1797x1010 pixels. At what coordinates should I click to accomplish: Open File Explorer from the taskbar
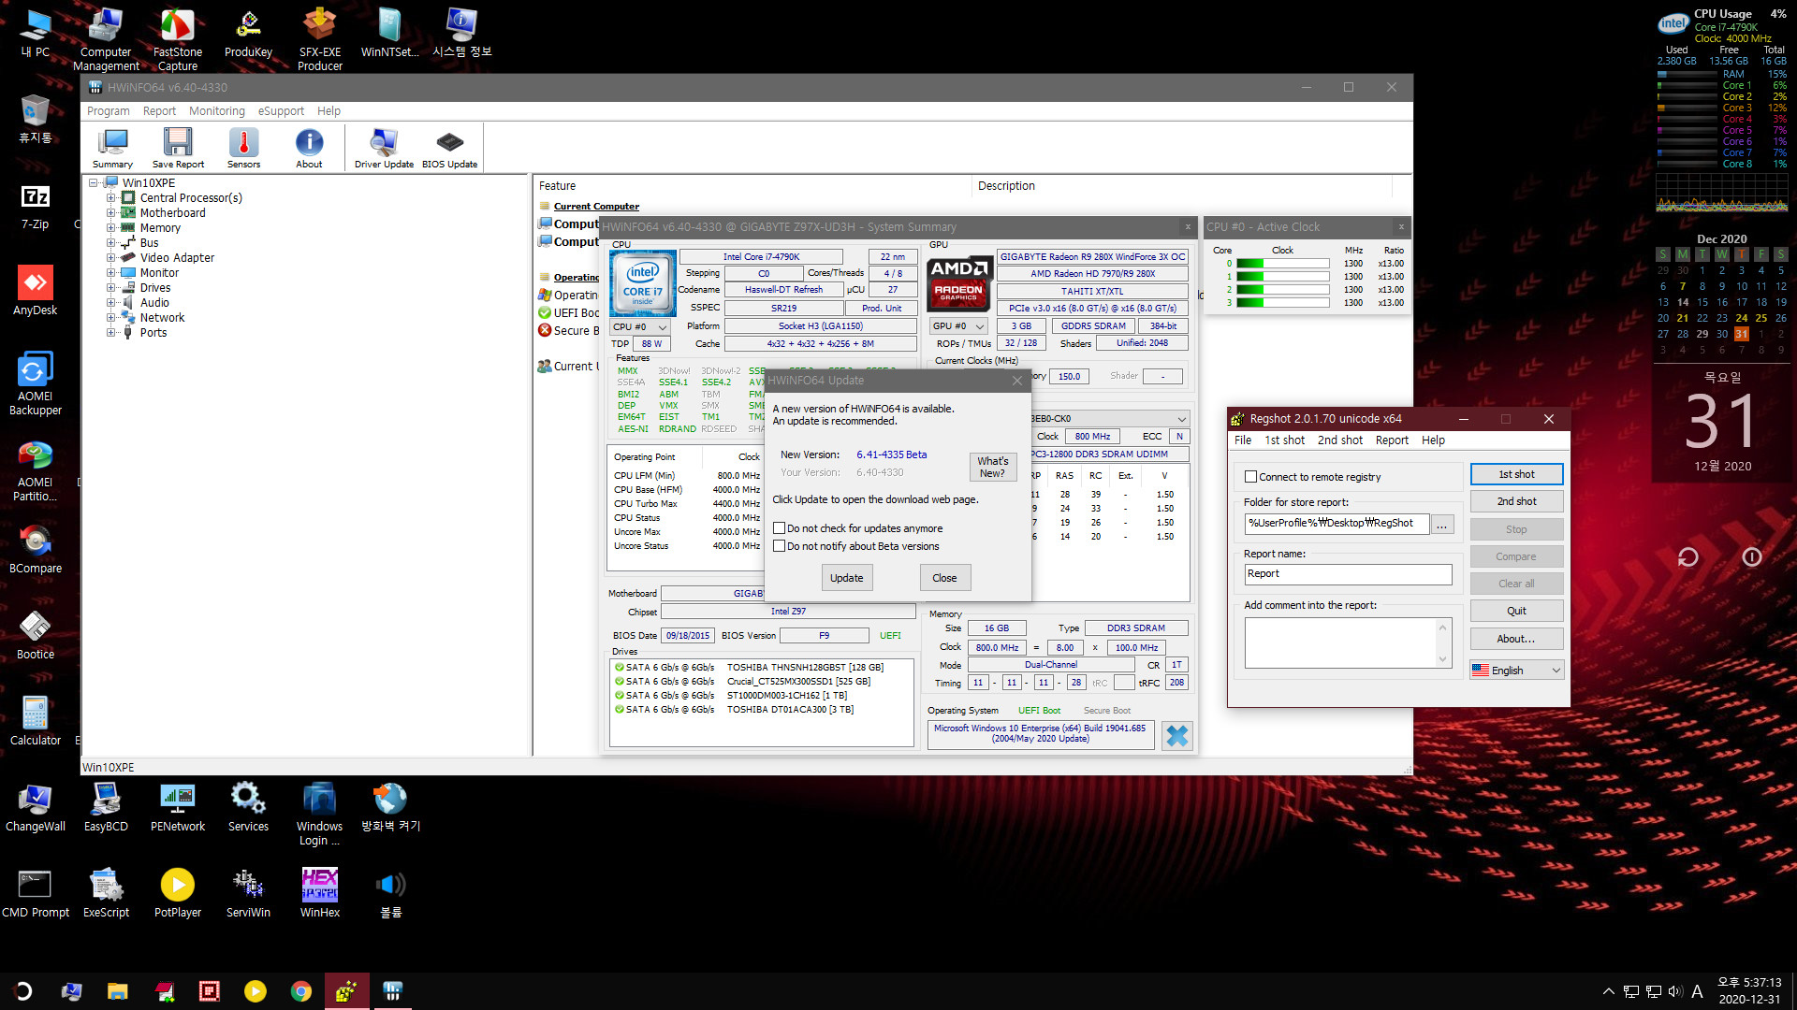tap(117, 991)
